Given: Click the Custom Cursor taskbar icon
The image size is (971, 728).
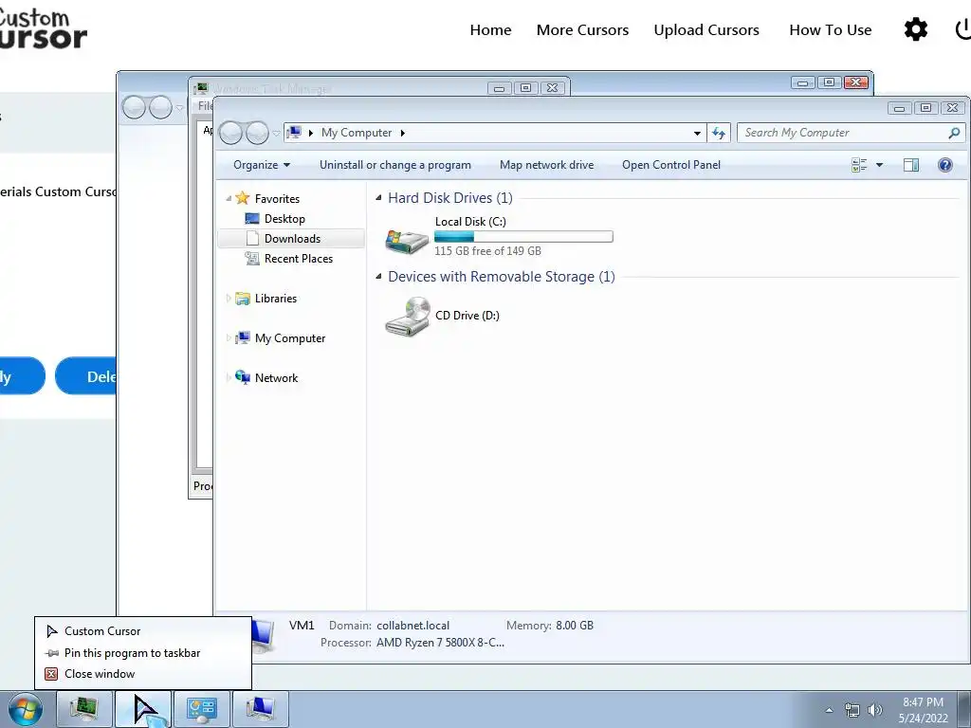Looking at the screenshot, I should coord(144,709).
